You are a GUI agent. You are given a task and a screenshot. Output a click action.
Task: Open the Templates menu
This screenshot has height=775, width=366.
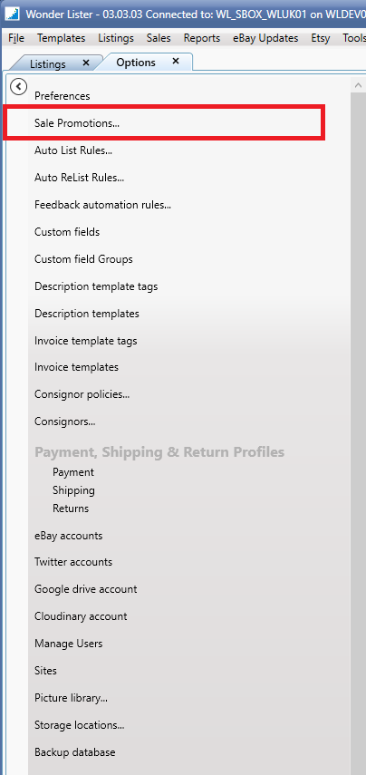62,38
